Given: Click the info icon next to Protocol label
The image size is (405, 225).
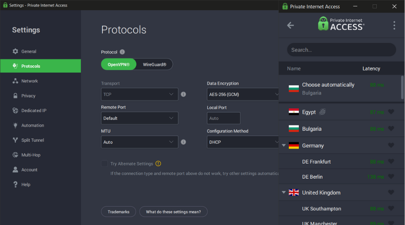Looking at the screenshot, I should point(122,52).
